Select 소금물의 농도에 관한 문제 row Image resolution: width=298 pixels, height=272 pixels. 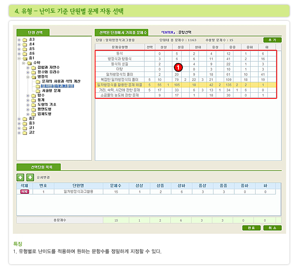coord(186,95)
